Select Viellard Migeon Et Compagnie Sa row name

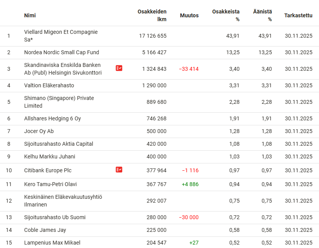coord(61,36)
